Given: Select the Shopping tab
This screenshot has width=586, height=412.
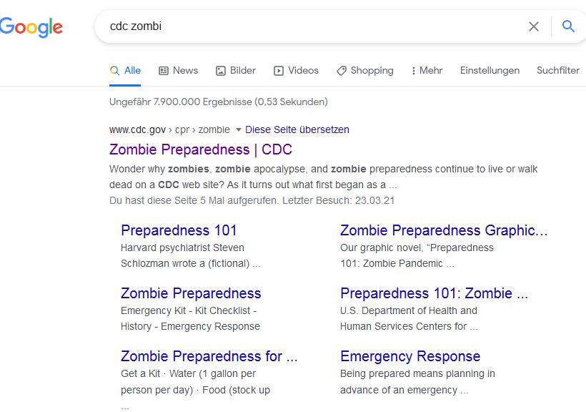Looking at the screenshot, I should [x=364, y=70].
